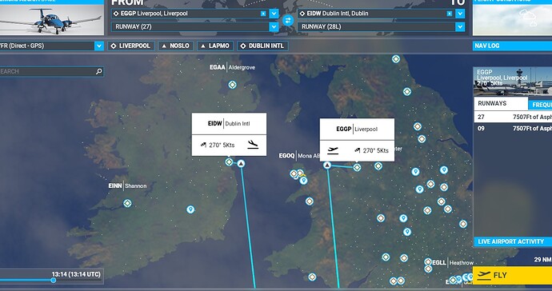Click the EIDW Dublin Intl popup title
The image size is (552, 291).
click(x=229, y=123)
